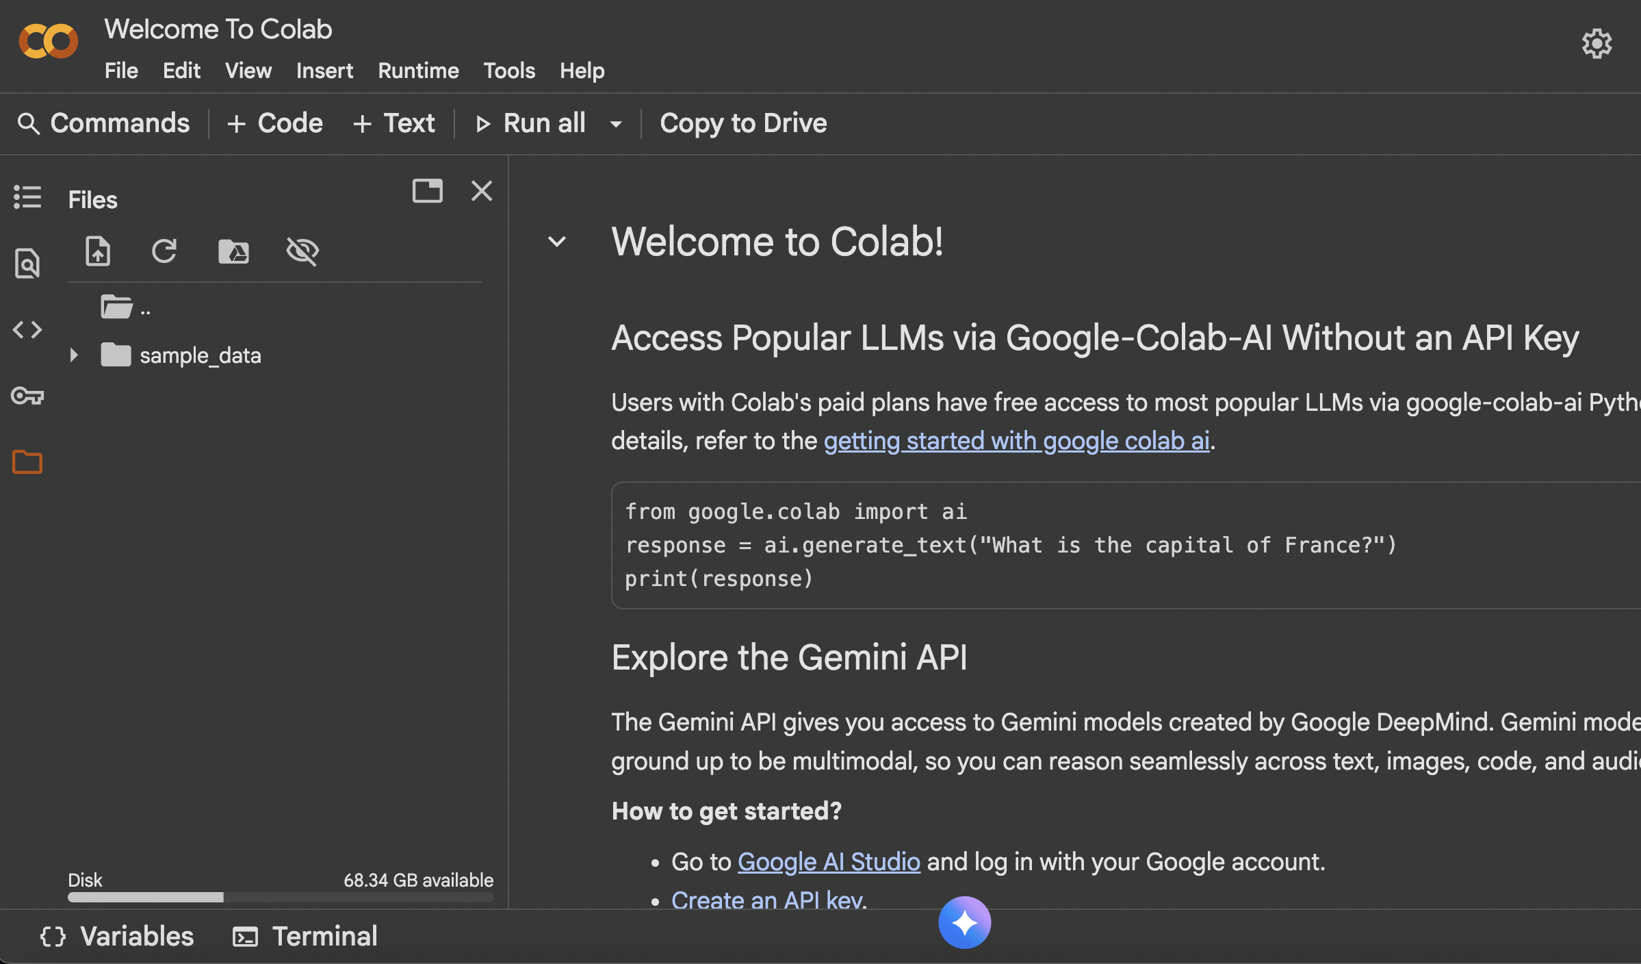The height and width of the screenshot is (964, 1641).
Task: Open the Run all dropdown arrow
Action: tap(616, 124)
